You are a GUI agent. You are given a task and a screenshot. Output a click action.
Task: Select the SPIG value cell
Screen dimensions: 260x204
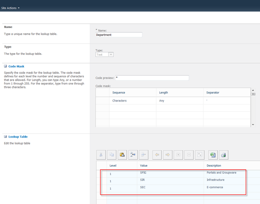point(170,173)
